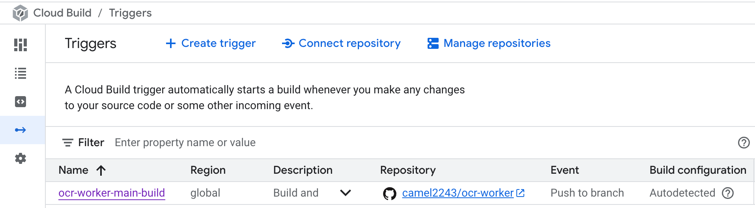This screenshot has height=208, width=755.
Task: Click the filter lines icon
Action: point(68,143)
